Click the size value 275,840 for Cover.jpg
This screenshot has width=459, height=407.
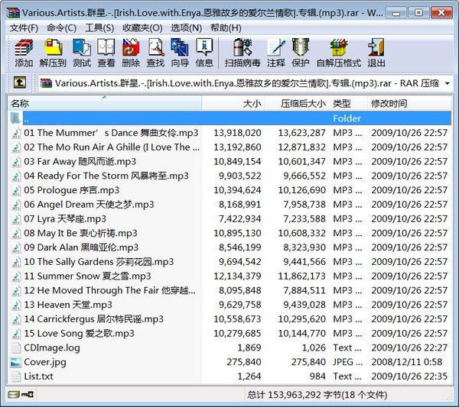pyautogui.click(x=244, y=362)
